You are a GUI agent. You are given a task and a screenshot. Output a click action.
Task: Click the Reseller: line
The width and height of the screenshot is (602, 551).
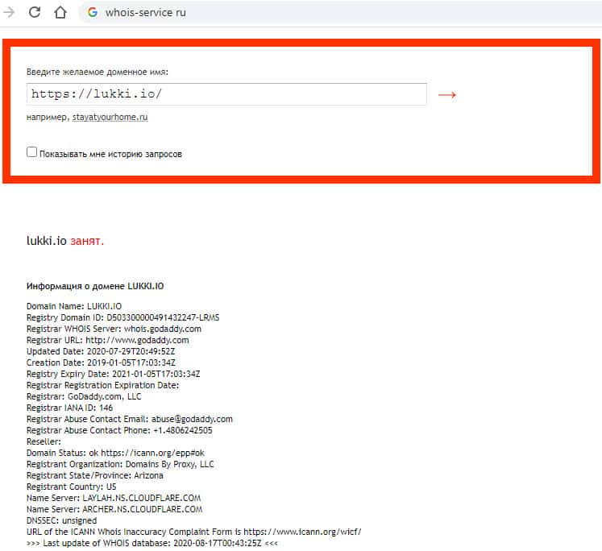44,441
